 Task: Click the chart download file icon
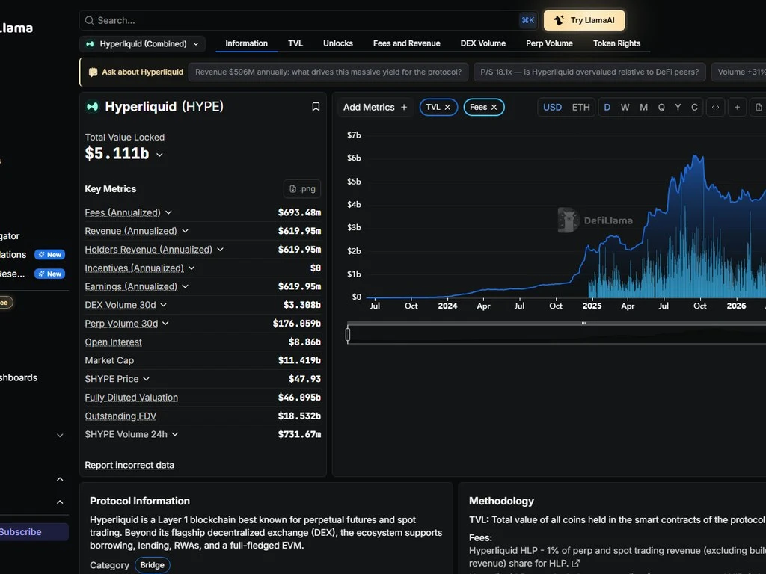(759, 107)
